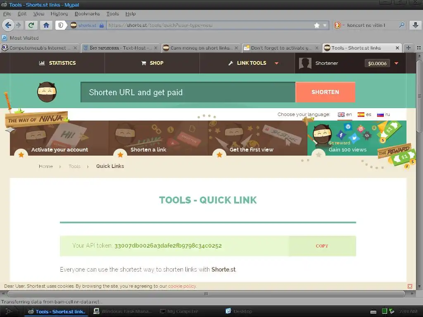Click the vertical scrollbar thumb
This screenshot has width=423, height=317.
(419, 97)
